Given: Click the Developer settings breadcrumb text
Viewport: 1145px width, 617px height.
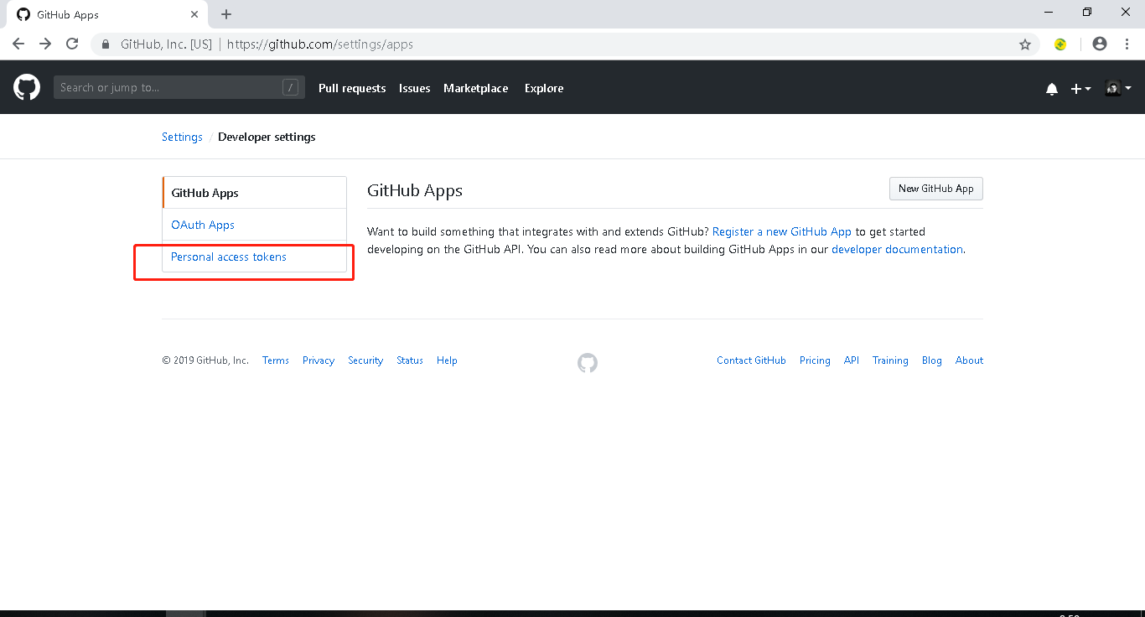Looking at the screenshot, I should [x=267, y=137].
